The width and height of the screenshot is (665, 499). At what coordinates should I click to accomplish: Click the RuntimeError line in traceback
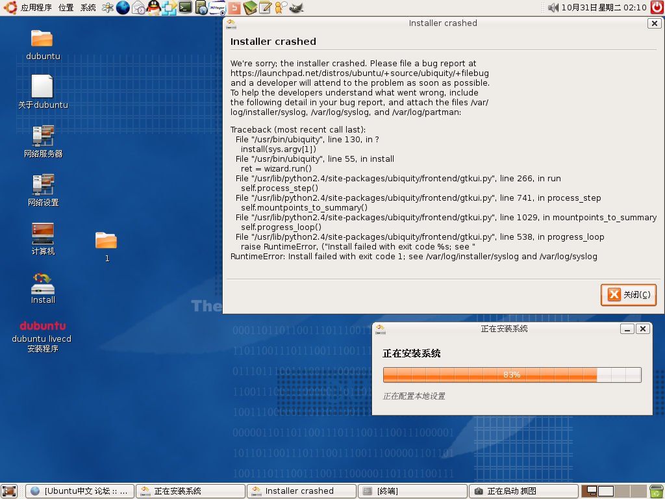tap(414, 256)
